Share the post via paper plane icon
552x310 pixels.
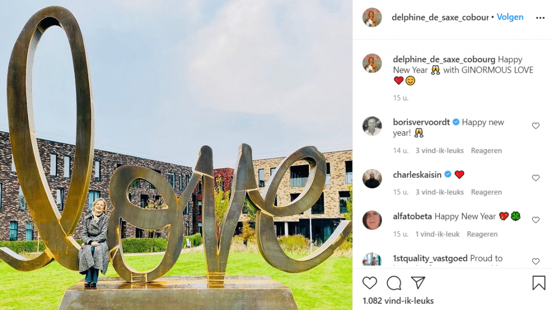point(418,283)
